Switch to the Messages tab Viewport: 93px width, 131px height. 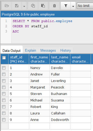tap(48, 50)
